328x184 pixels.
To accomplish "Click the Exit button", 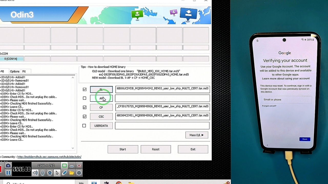I will coord(193,149).
